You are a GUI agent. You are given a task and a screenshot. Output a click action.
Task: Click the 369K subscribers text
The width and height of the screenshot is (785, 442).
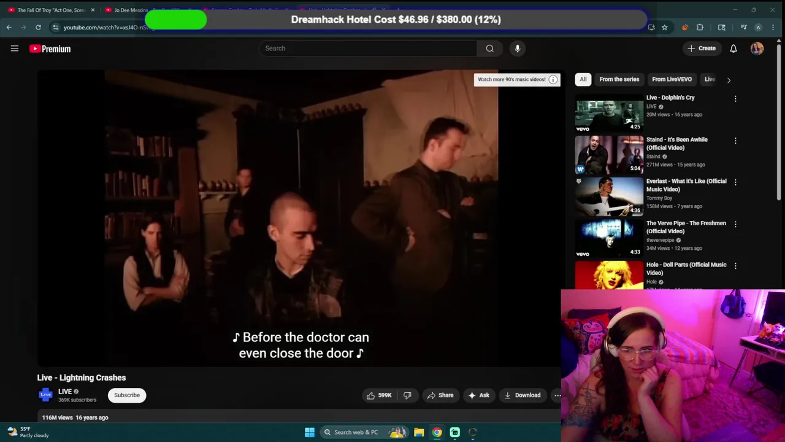[77, 400]
